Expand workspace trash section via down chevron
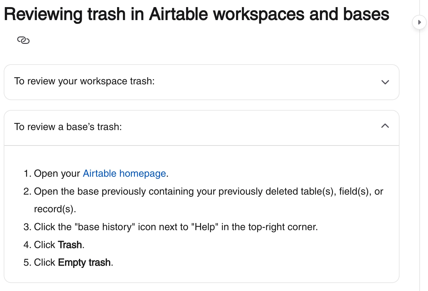 pos(385,82)
